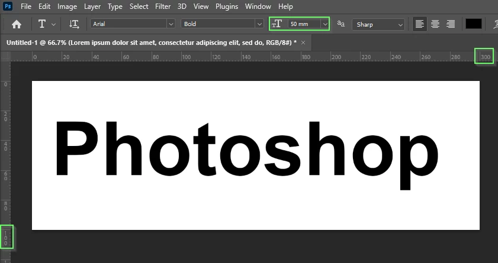Expand the font family dropdown arrow
Viewport: 498px width, 263px height.
[171, 24]
